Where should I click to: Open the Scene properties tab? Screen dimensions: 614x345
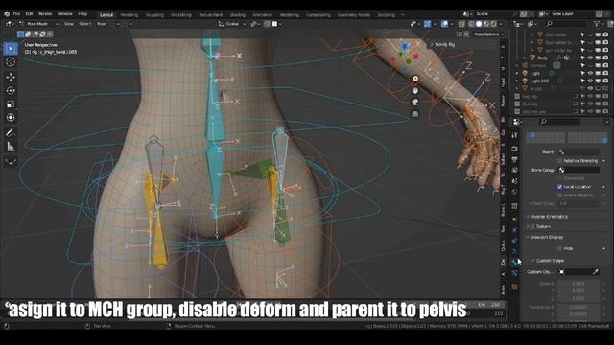click(514, 181)
